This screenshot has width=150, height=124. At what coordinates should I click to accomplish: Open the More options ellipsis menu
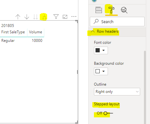[x=74, y=16]
